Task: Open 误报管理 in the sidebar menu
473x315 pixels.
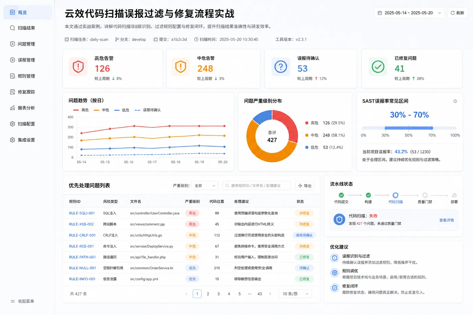Action: (x=28, y=60)
